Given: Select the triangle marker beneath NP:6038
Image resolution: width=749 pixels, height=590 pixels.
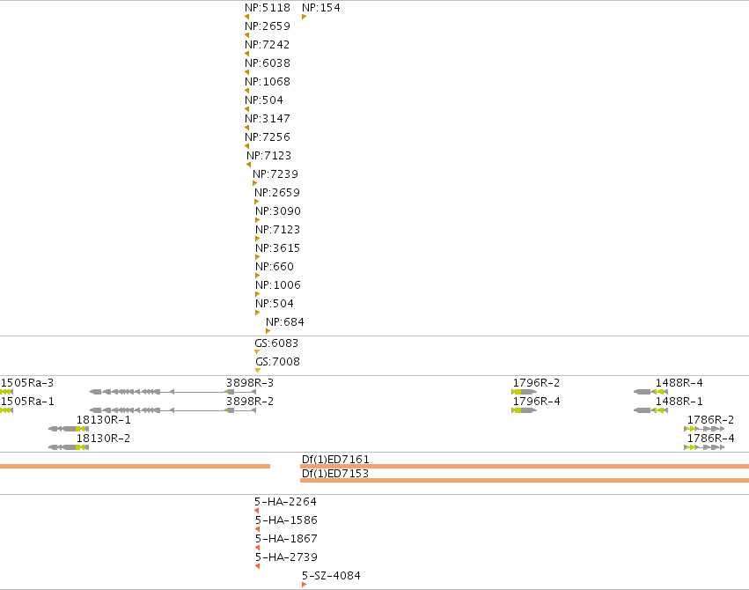Looking at the screenshot, I should click(247, 72).
